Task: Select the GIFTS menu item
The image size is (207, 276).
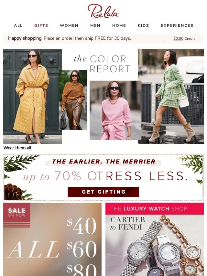Action: 41,26
